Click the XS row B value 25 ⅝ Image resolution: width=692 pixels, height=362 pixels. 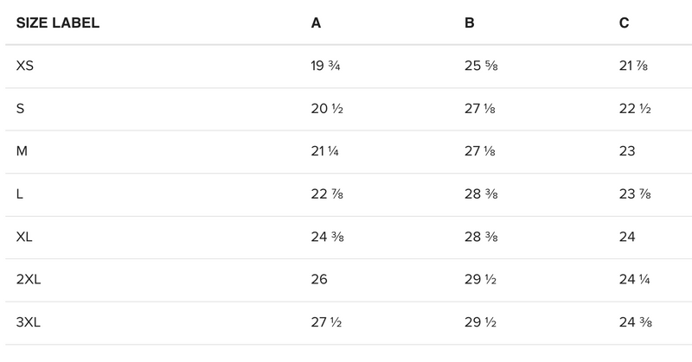pyautogui.click(x=479, y=67)
